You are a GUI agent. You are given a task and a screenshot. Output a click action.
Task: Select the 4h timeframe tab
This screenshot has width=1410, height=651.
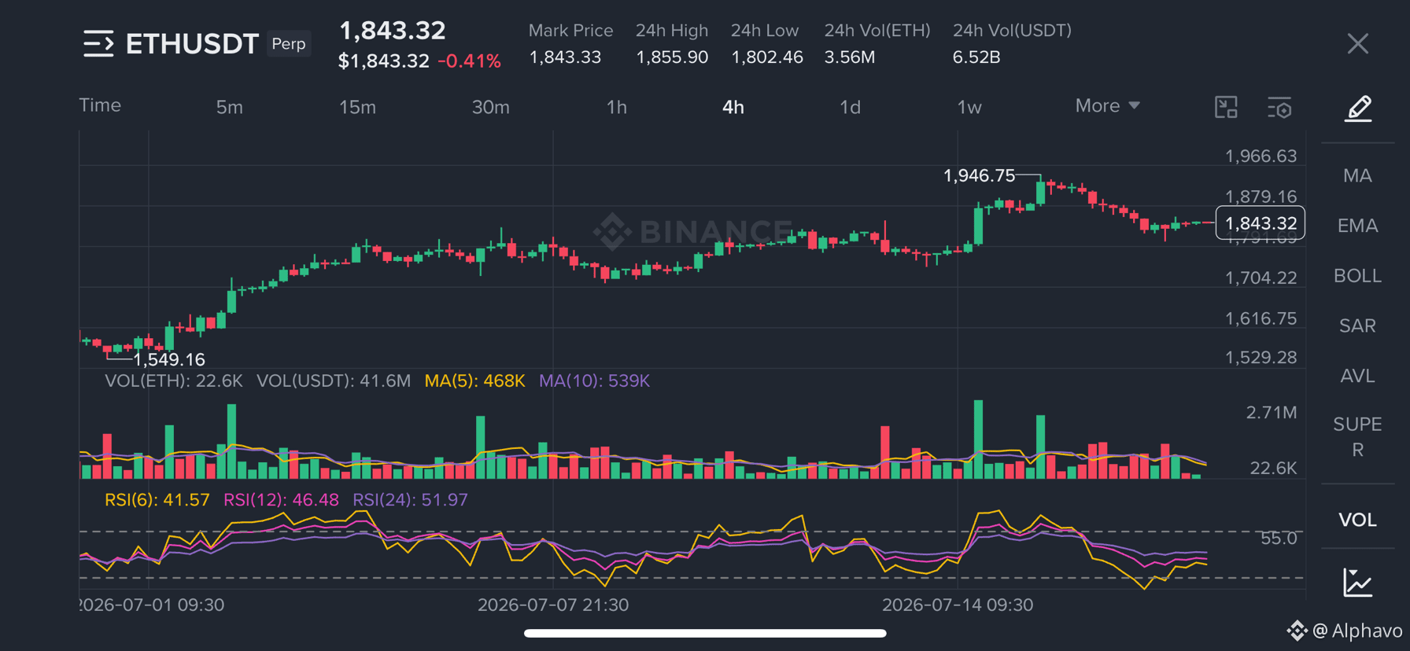pyautogui.click(x=733, y=107)
